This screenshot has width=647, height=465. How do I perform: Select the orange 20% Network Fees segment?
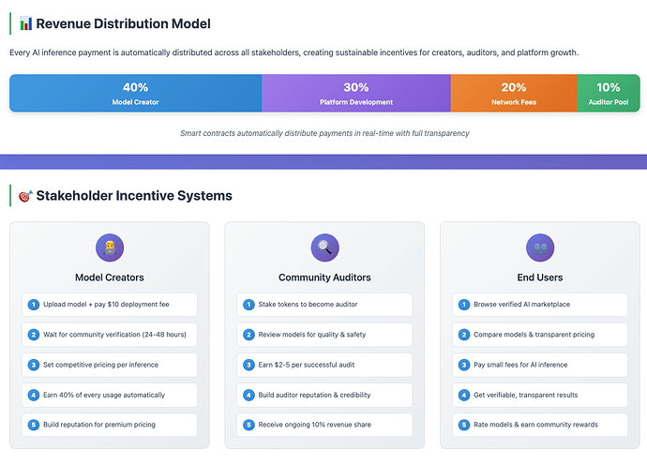tap(513, 93)
